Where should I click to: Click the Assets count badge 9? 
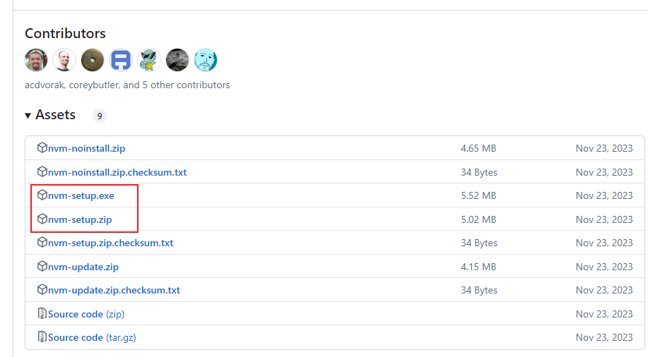[x=99, y=116]
